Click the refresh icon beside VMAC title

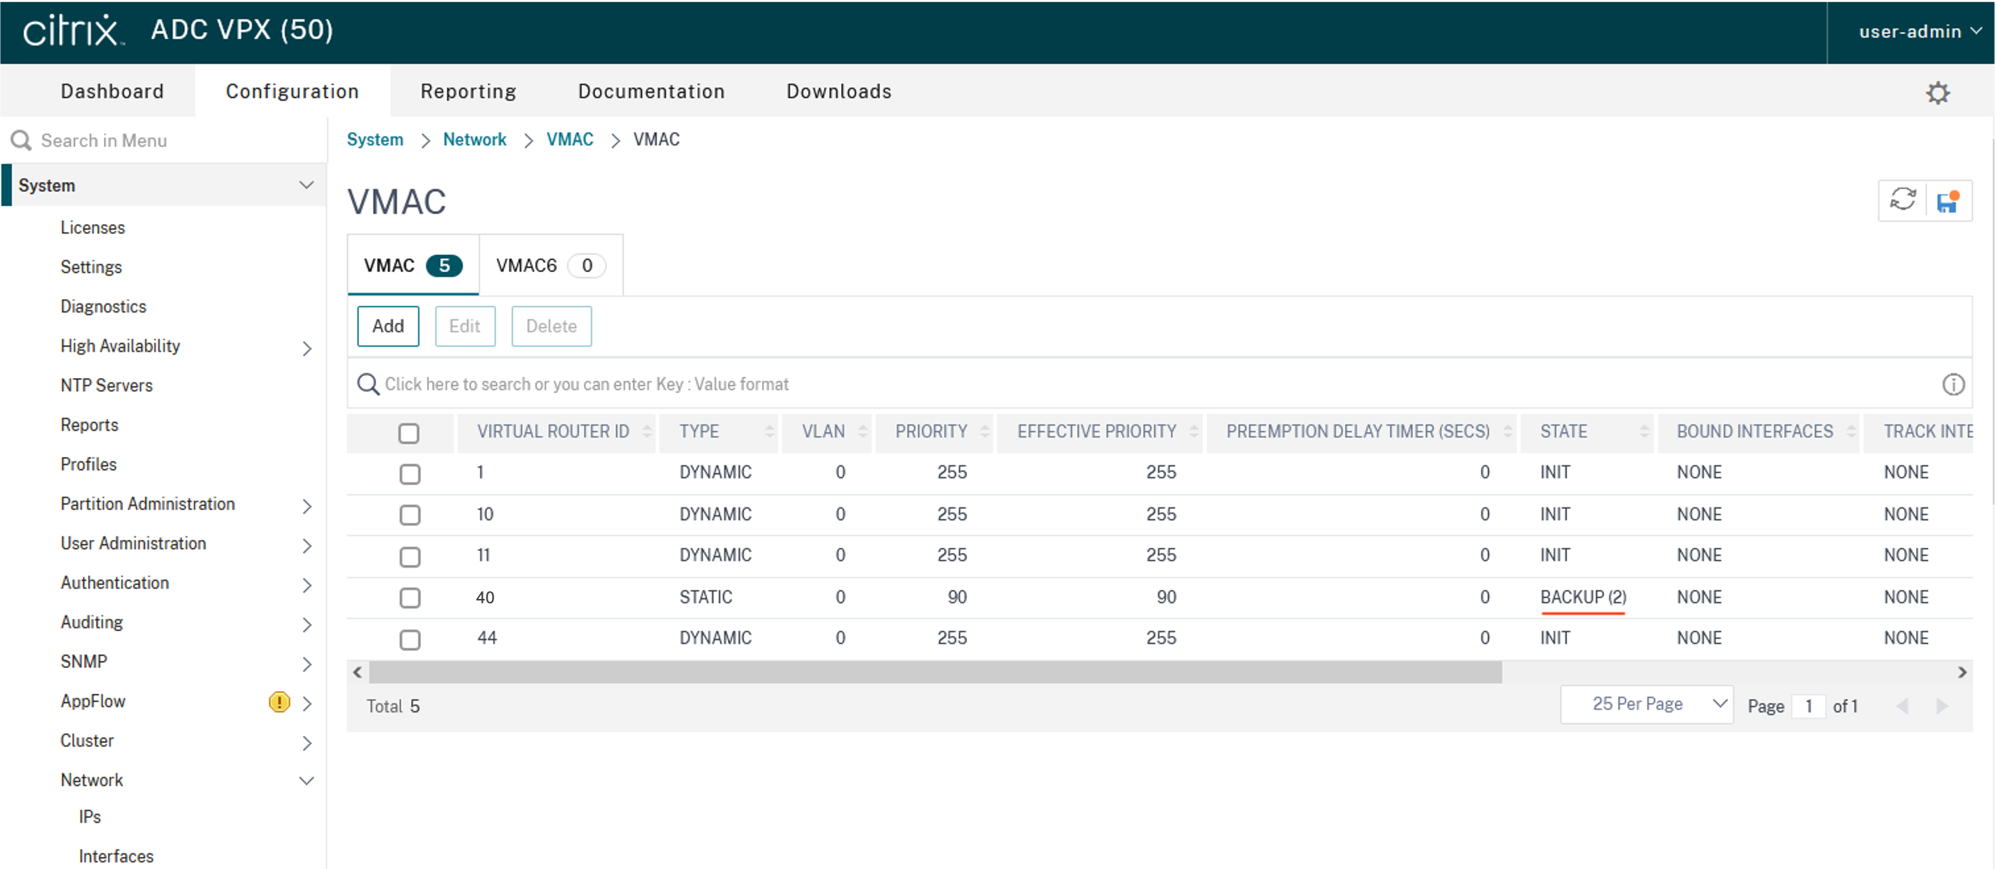point(1902,200)
